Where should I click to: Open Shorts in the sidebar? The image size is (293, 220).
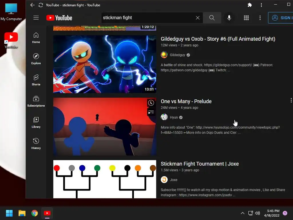click(36, 80)
